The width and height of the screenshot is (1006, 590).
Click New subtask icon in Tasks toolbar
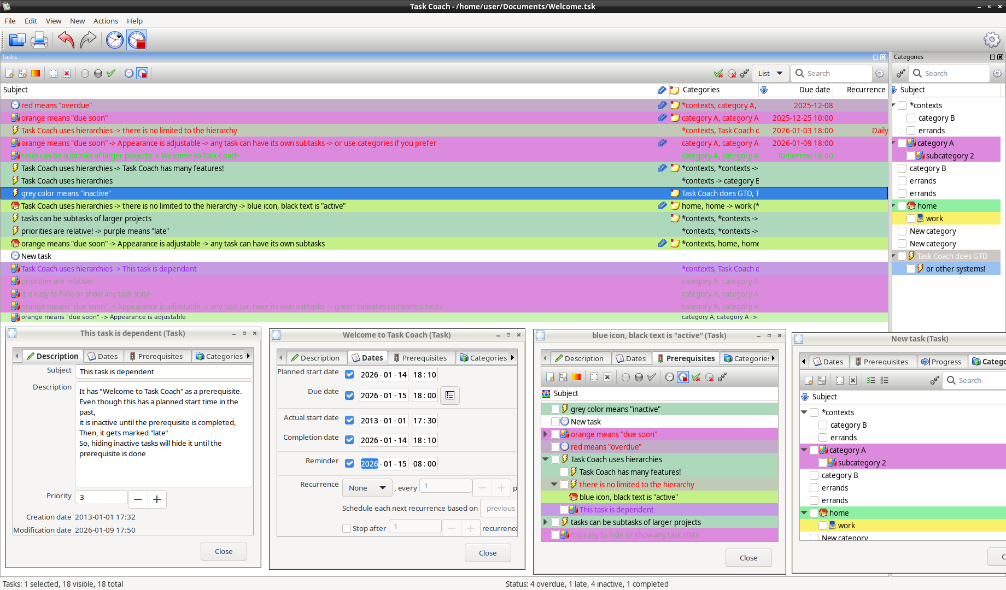click(22, 73)
